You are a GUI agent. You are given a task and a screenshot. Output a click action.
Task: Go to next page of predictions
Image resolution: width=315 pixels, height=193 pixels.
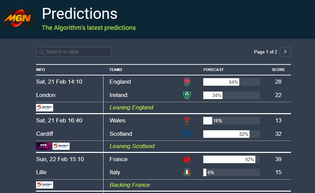[285, 52]
